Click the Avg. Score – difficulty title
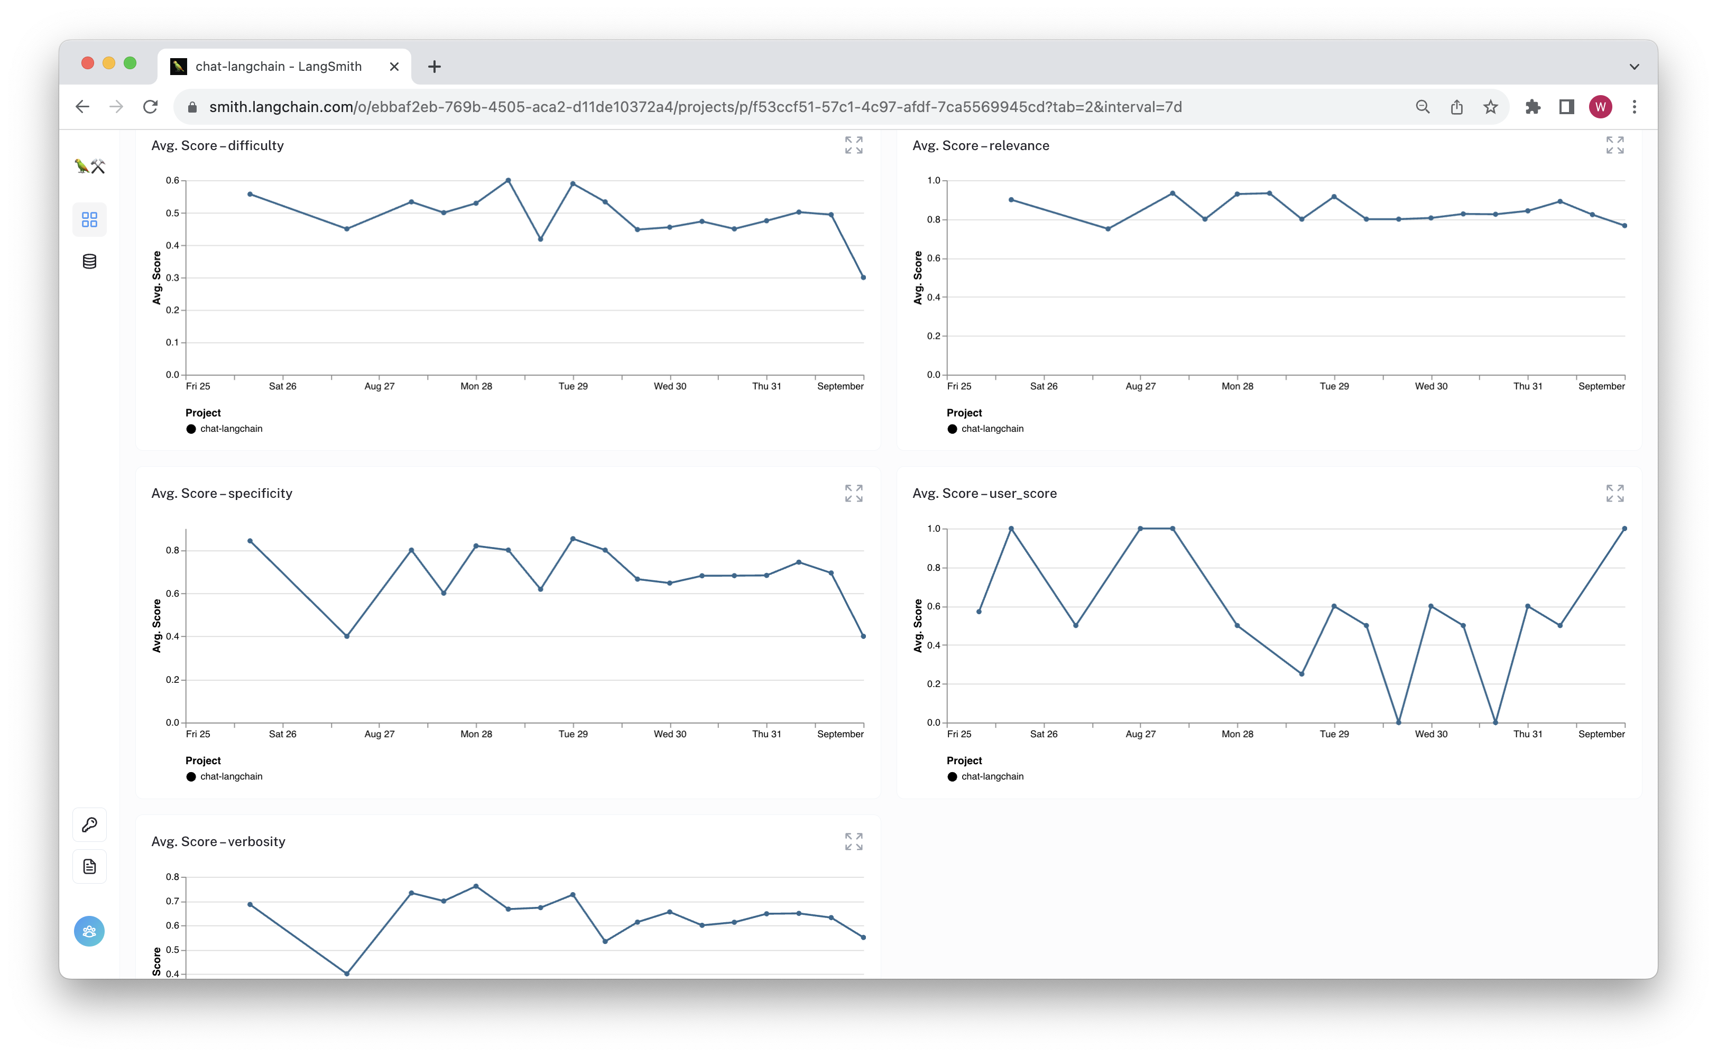The image size is (1717, 1057). 217,145
